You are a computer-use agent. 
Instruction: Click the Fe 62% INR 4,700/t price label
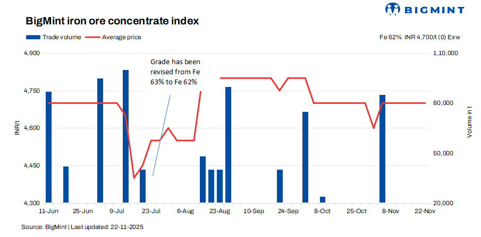point(416,37)
